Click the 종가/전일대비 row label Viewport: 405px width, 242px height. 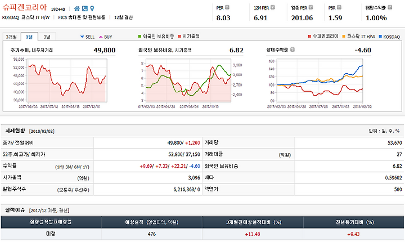(18, 143)
